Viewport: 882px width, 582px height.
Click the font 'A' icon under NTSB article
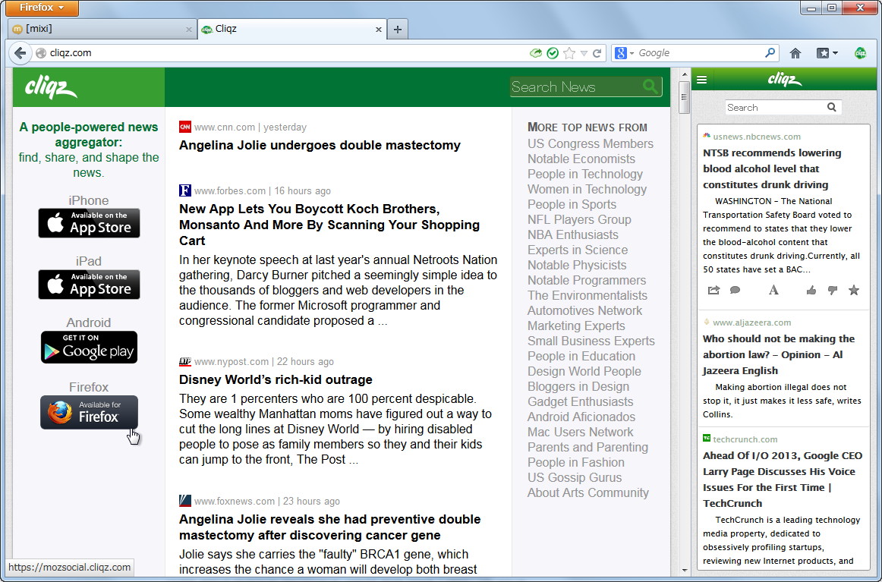pyautogui.click(x=774, y=290)
